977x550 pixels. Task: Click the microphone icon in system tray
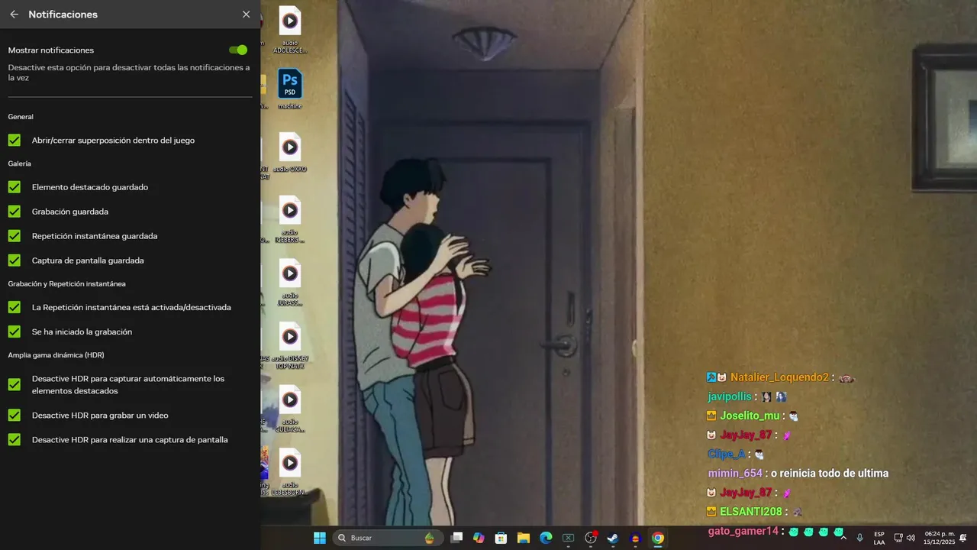860,538
